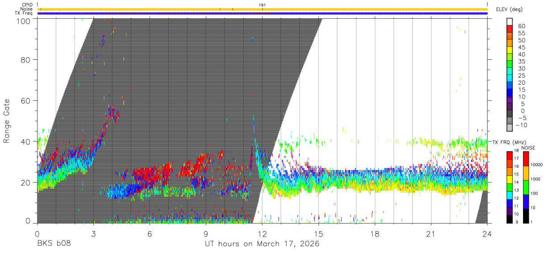
Task: Click UT hours axis tick 0
Action: point(37,233)
